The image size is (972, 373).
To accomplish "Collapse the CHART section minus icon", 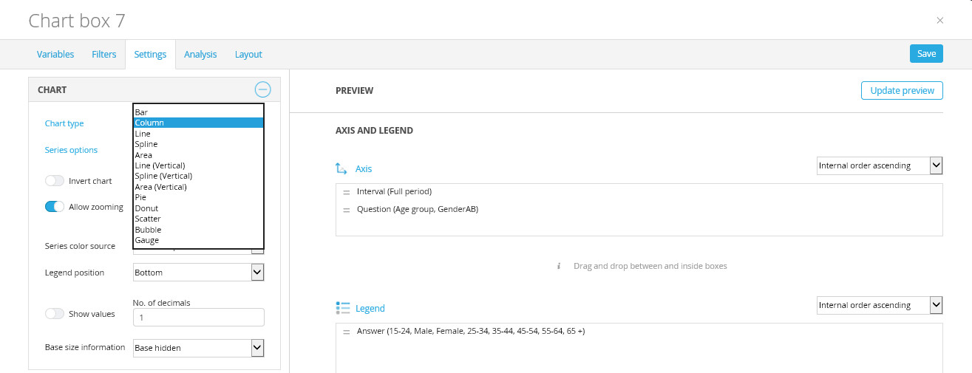I will pos(262,90).
